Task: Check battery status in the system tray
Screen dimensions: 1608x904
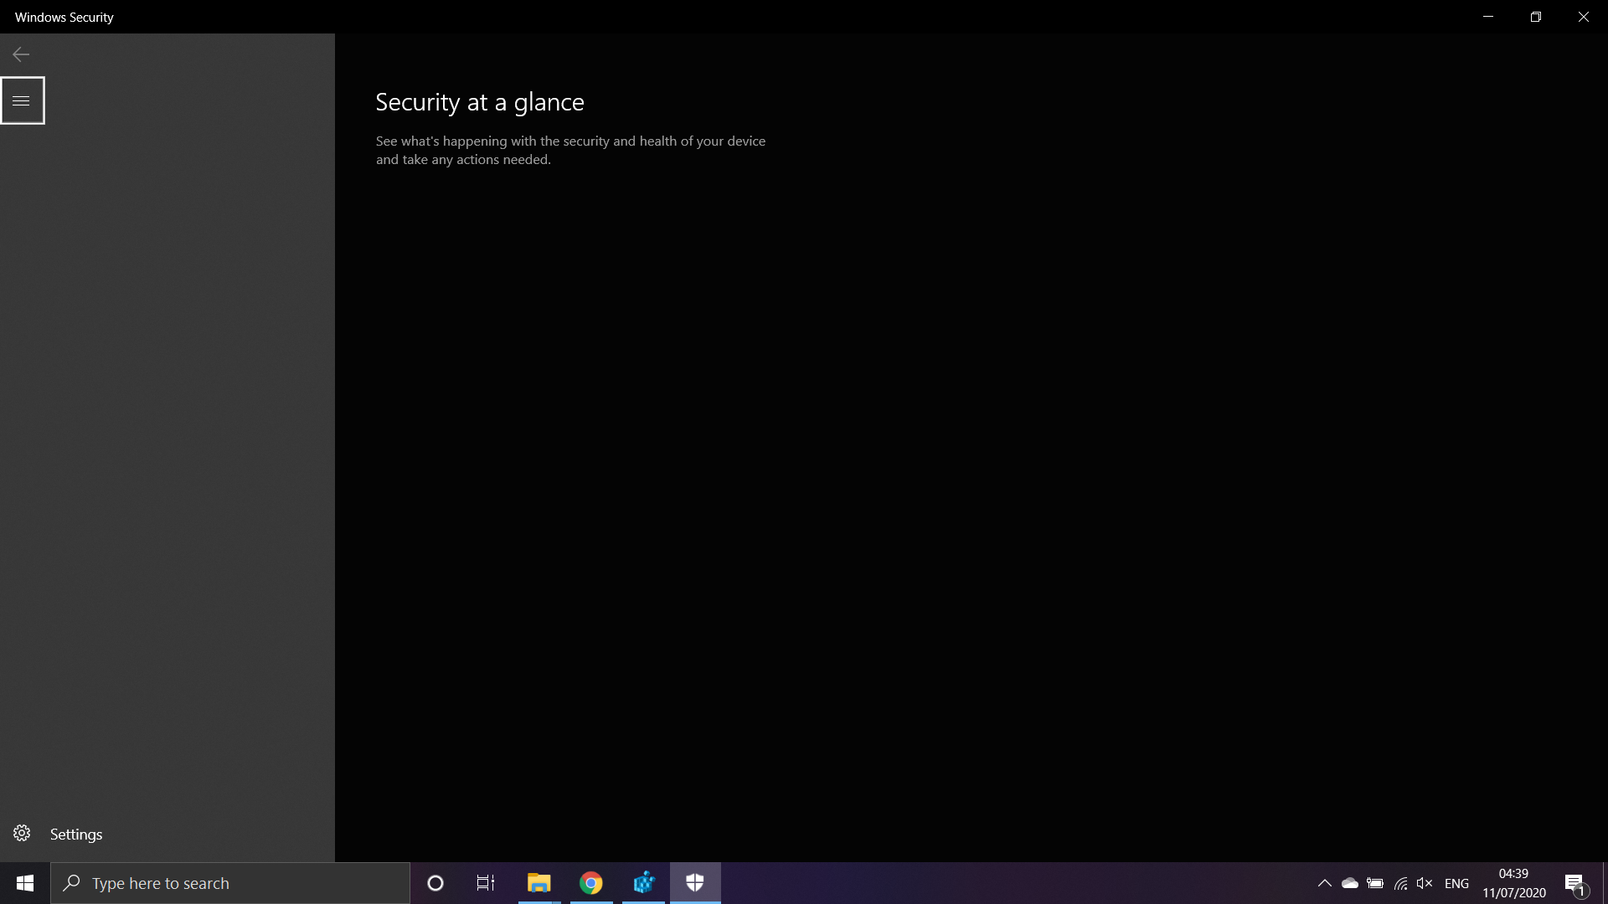Action: pyautogui.click(x=1374, y=883)
